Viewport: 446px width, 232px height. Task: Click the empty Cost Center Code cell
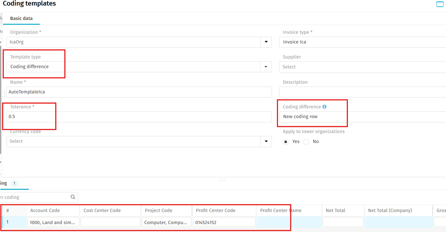tap(110, 222)
